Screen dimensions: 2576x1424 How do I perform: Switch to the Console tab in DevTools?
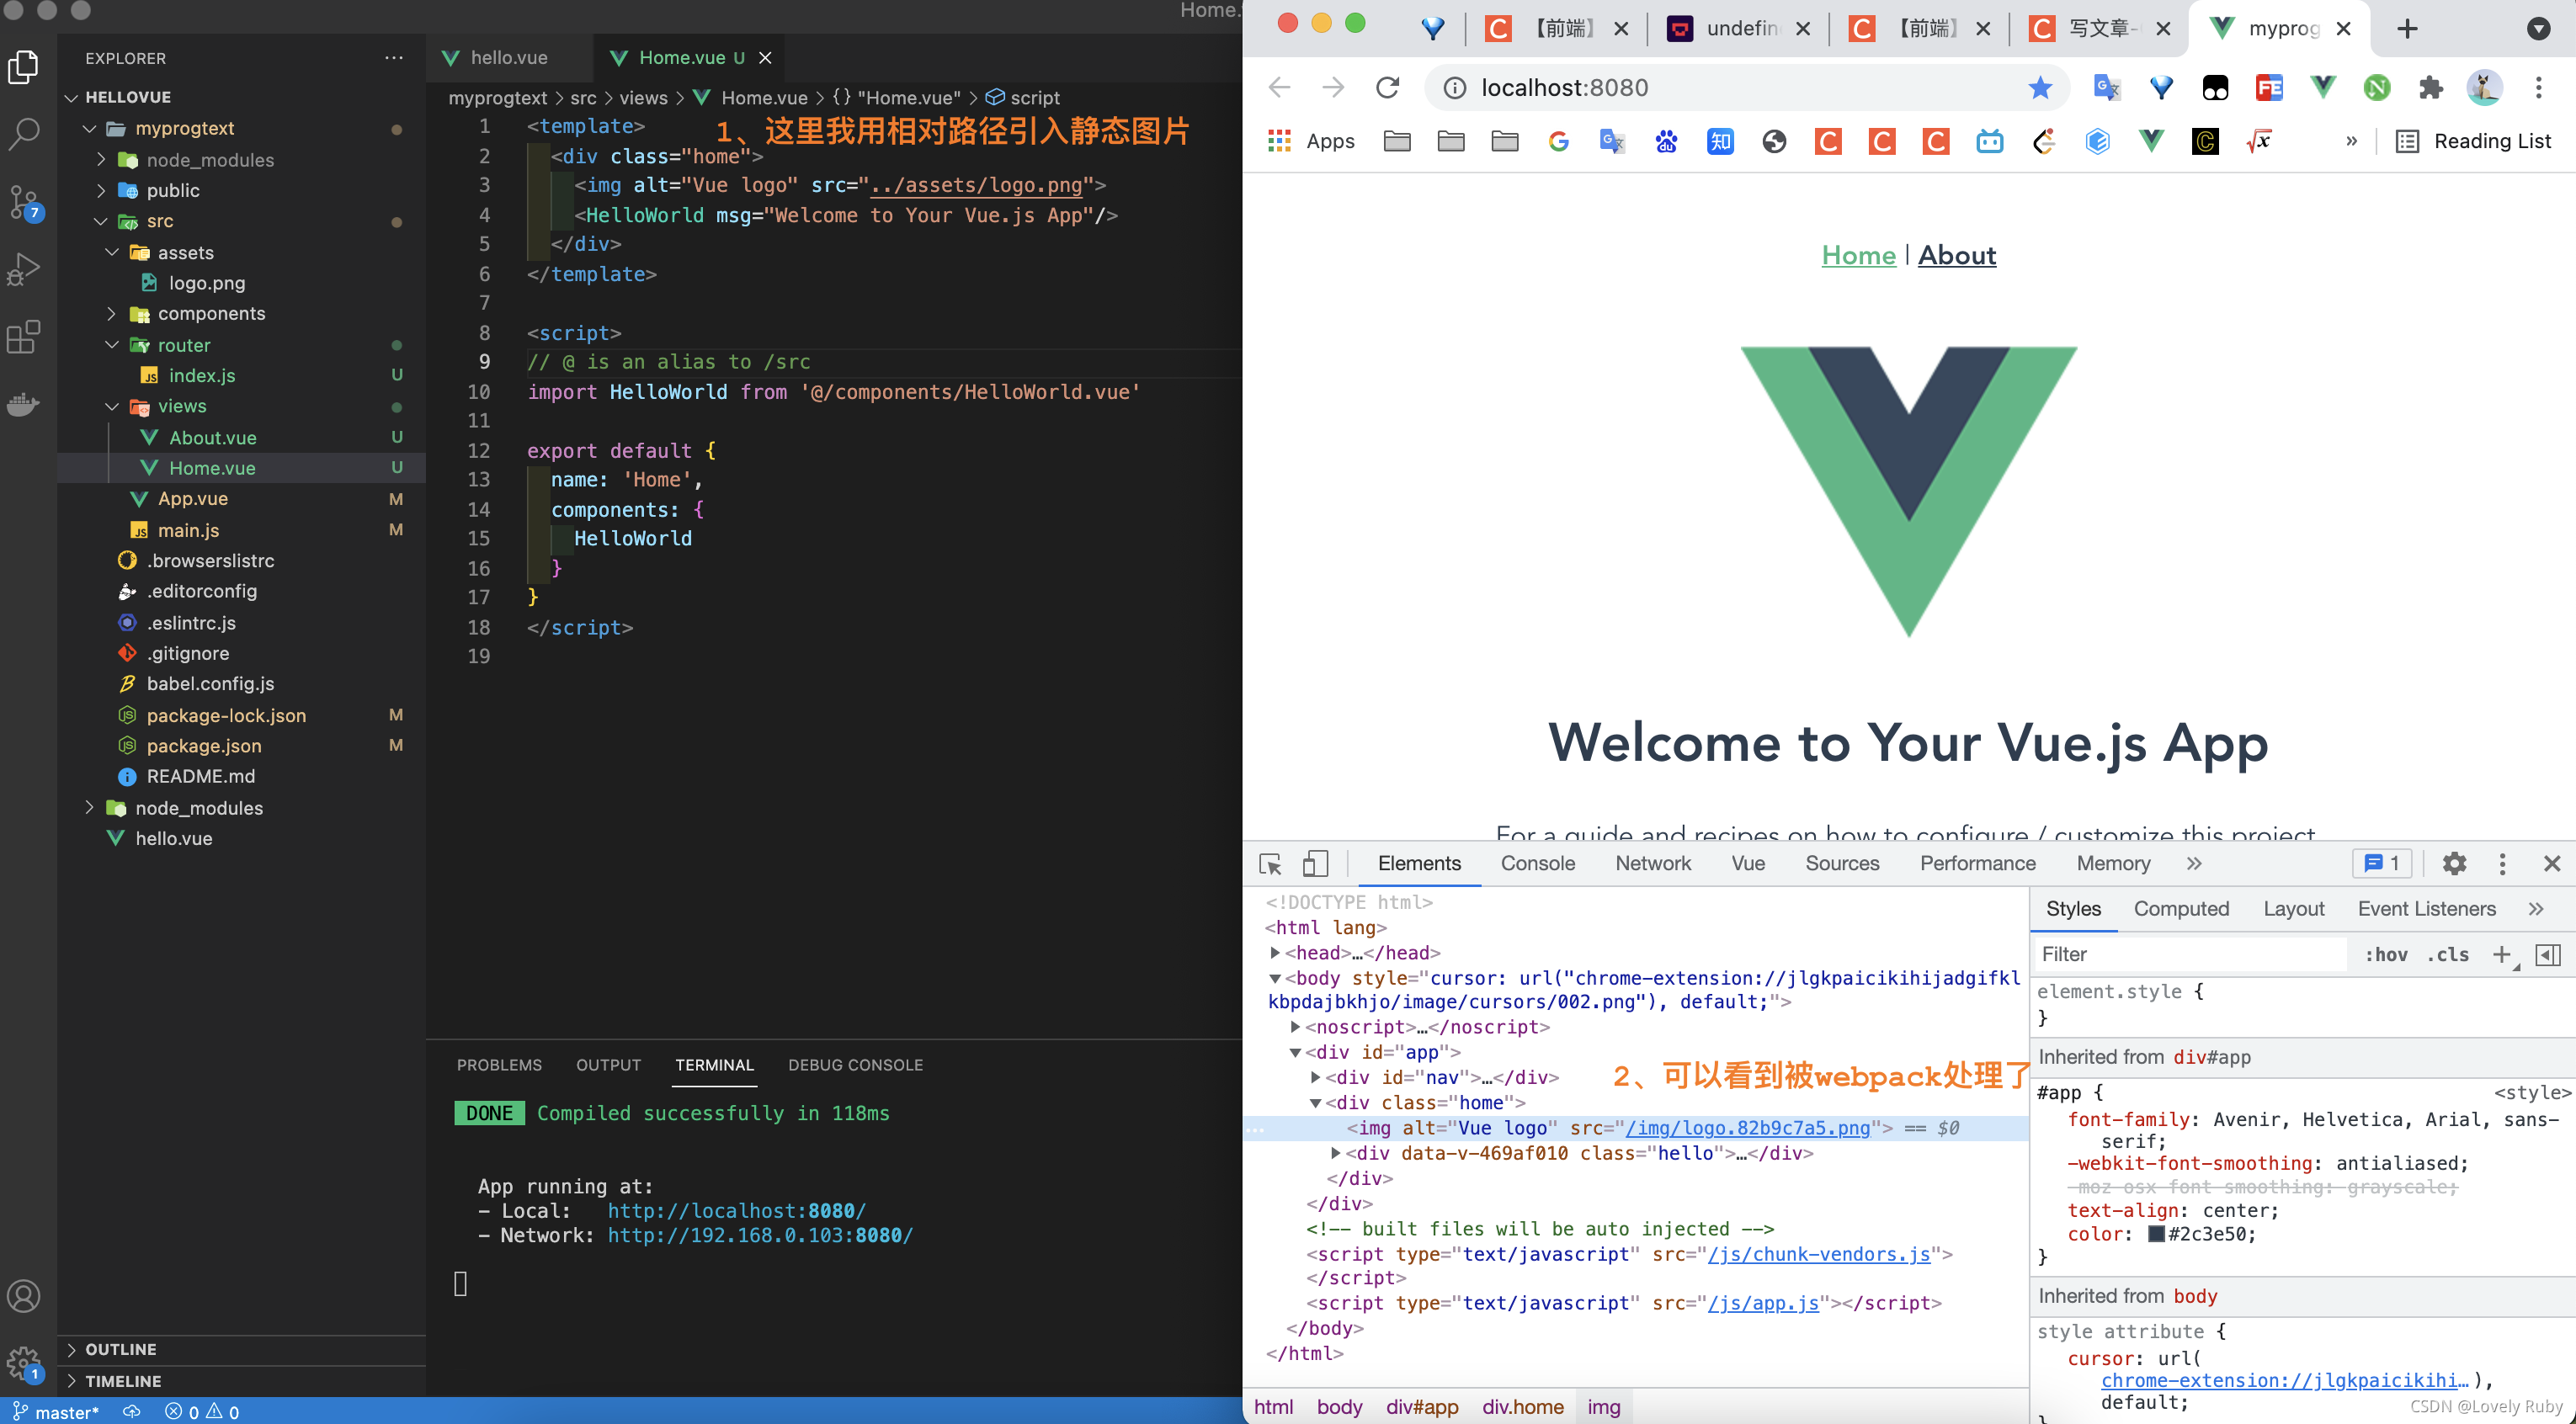click(1537, 864)
